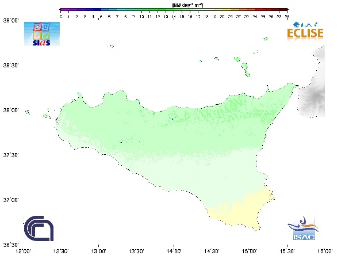Image resolution: width=345 pixels, height=259 pixels.
Task: Click the latitude label 38°30'
Action: [x=11, y=66]
